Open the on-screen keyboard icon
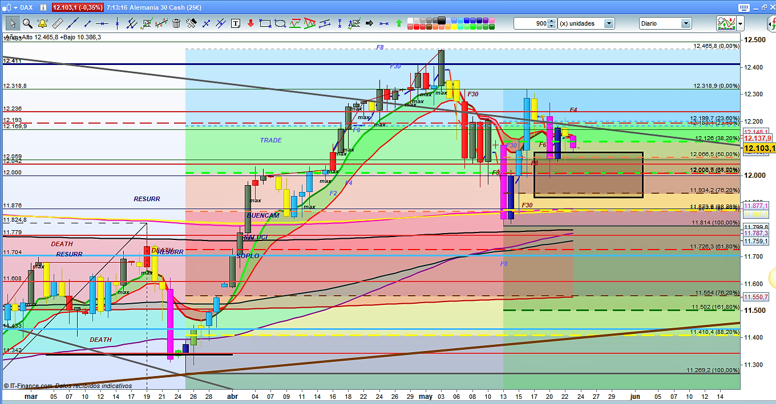 (743, 7)
